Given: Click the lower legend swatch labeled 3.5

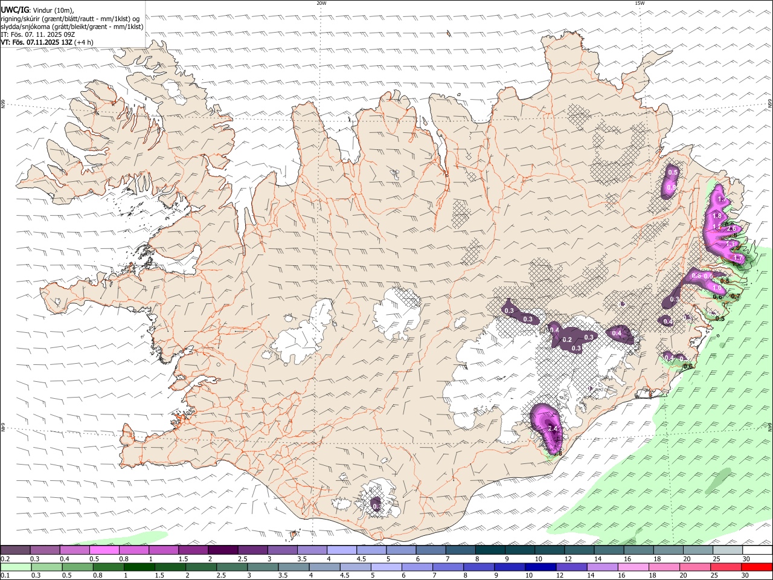Looking at the screenshot, I should [x=293, y=567].
